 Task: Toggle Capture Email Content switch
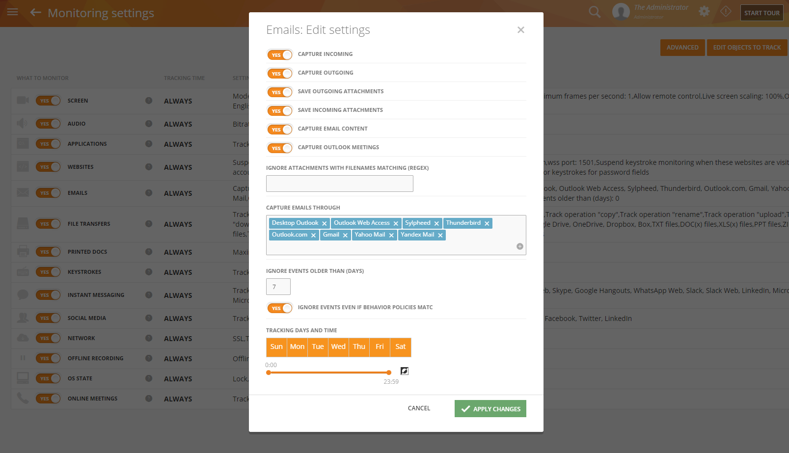tap(280, 129)
